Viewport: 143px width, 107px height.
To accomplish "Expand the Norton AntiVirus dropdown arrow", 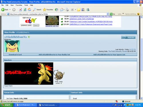I will tap(141, 14).
